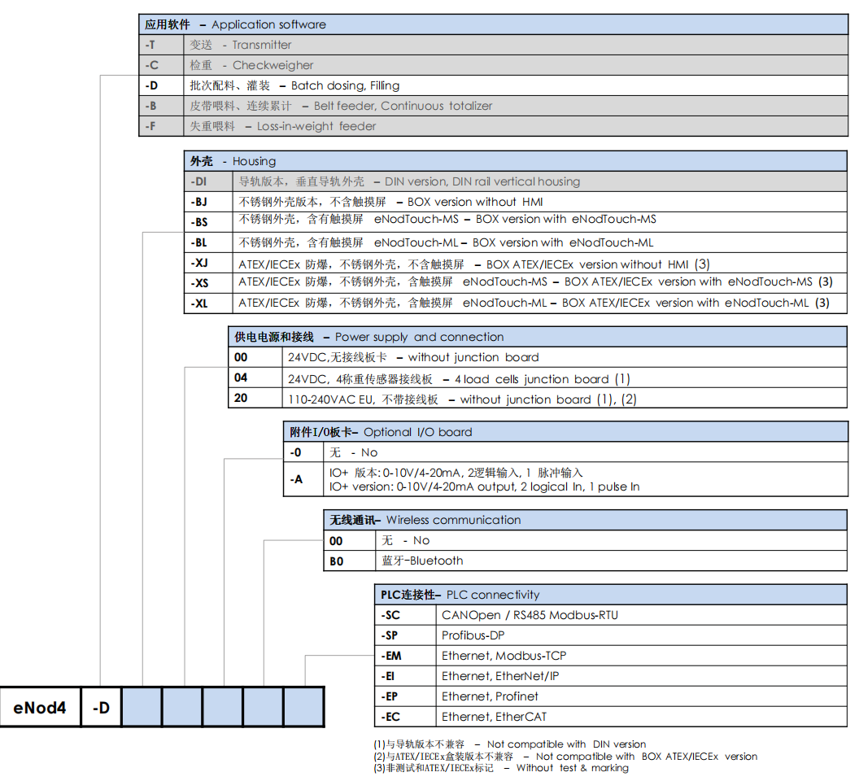
Task: Select -SC CANOpen / RS485 Modbus-RTU
Action: pos(611,615)
